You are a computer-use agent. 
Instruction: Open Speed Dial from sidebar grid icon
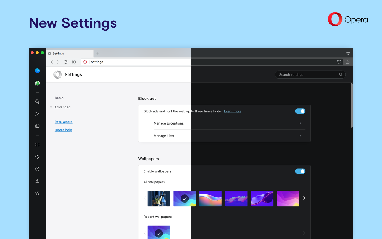[x=37, y=145]
